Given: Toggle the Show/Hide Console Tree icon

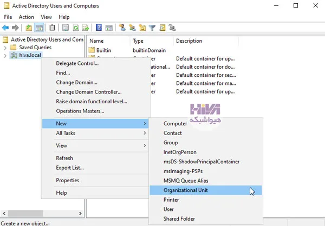Looking at the screenshot, I should pos(39,28).
